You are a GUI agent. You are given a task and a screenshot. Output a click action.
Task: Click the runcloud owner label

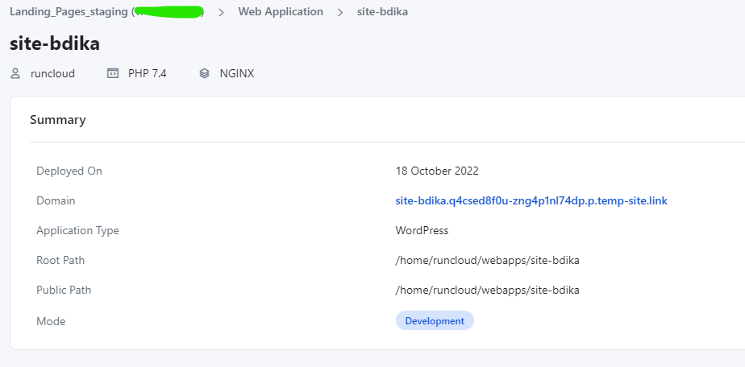pyautogui.click(x=52, y=73)
